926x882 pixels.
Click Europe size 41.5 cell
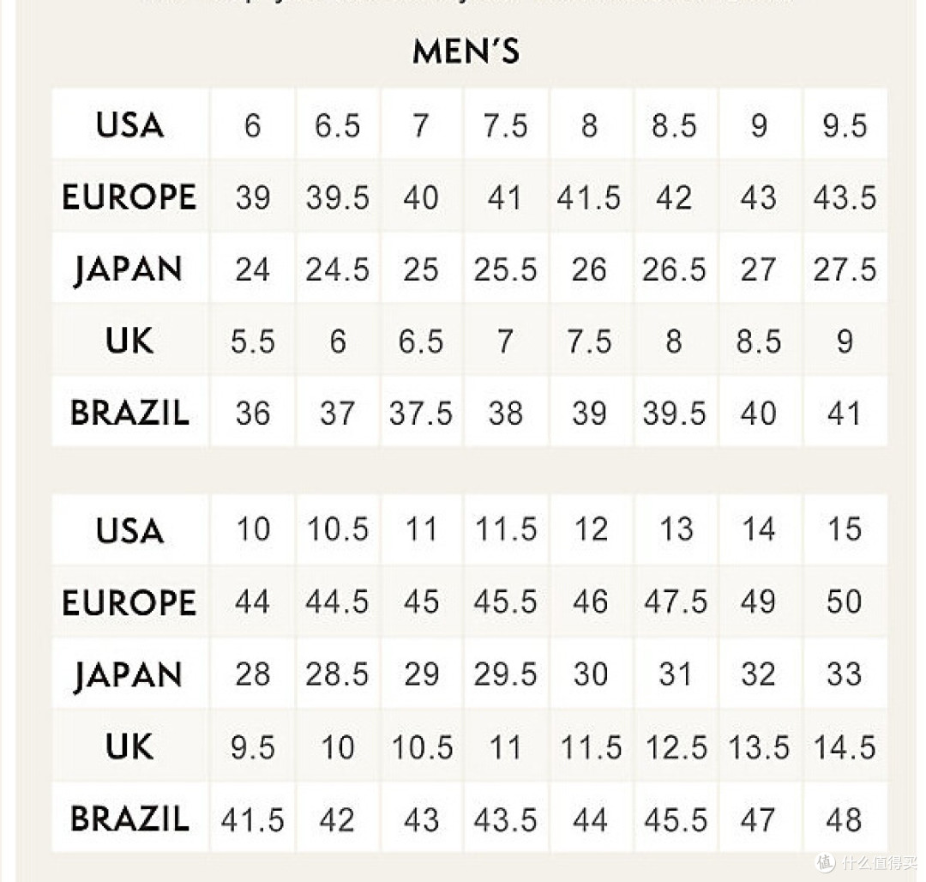[x=589, y=196]
